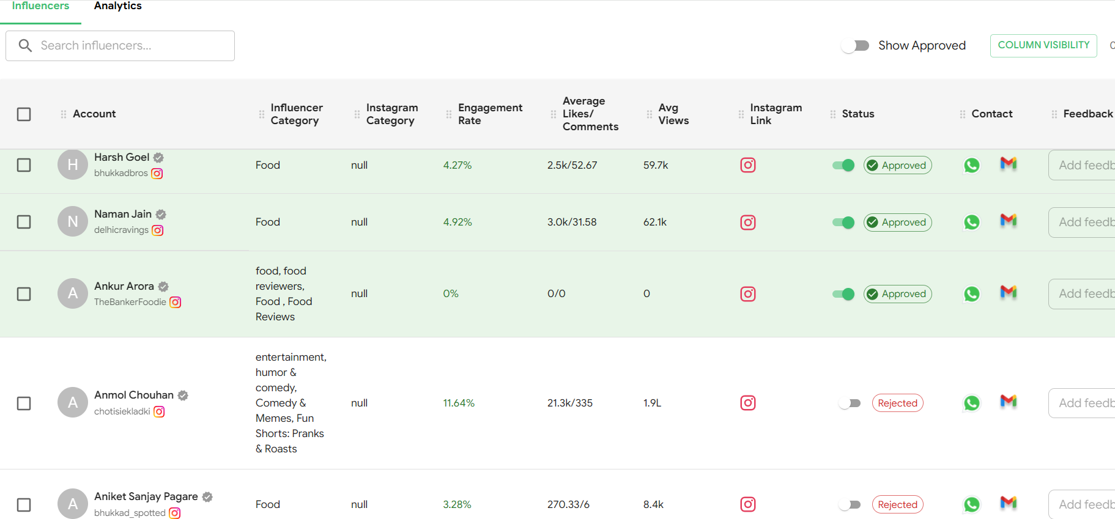Enable the Show Approved switch
Screen dimensions: 1115x519
tap(855, 46)
